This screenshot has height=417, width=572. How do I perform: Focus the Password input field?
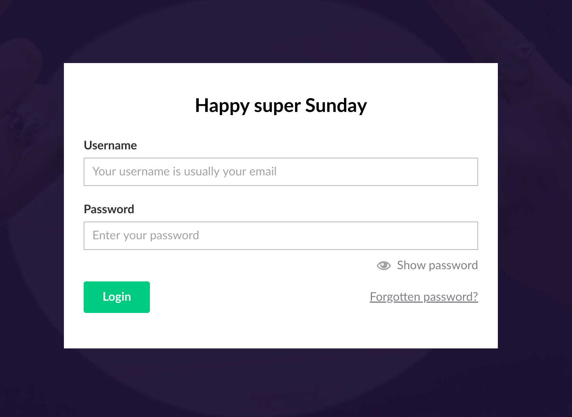(280, 236)
